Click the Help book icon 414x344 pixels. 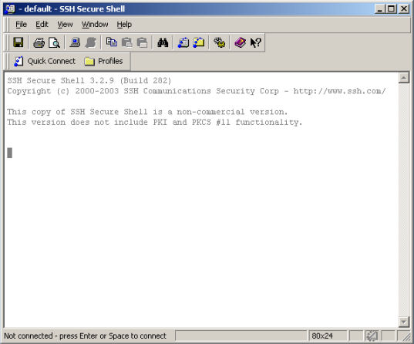240,42
